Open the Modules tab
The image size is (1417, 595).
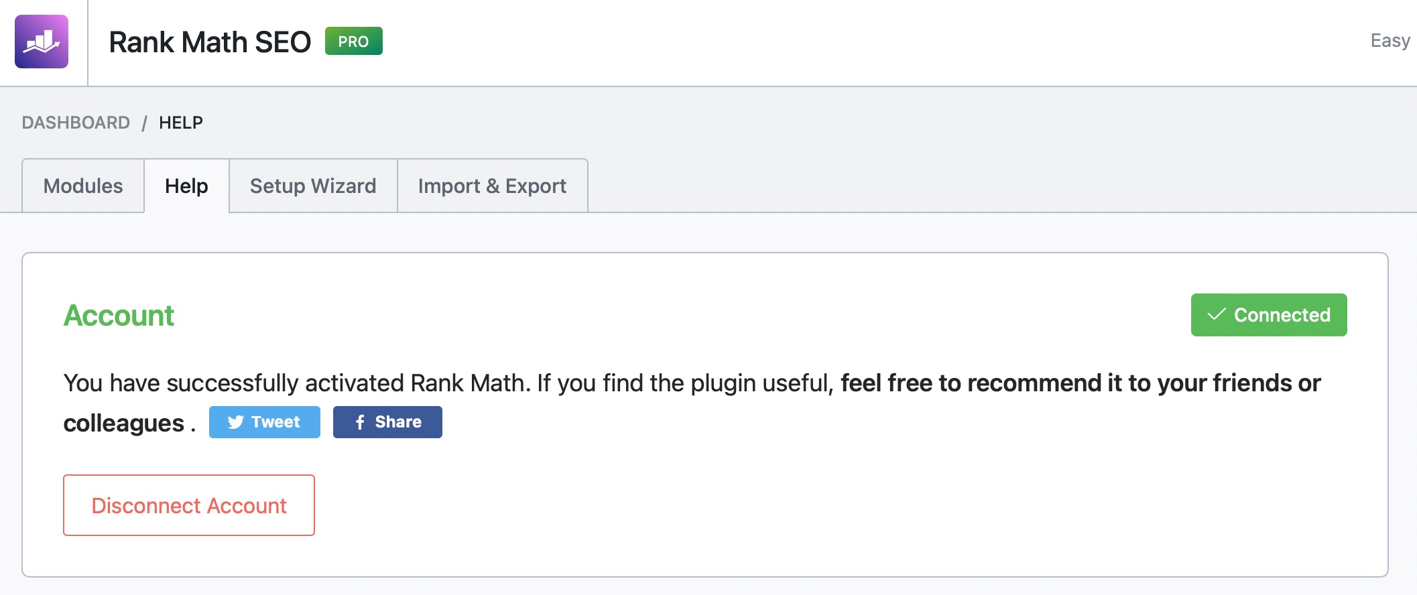(83, 186)
